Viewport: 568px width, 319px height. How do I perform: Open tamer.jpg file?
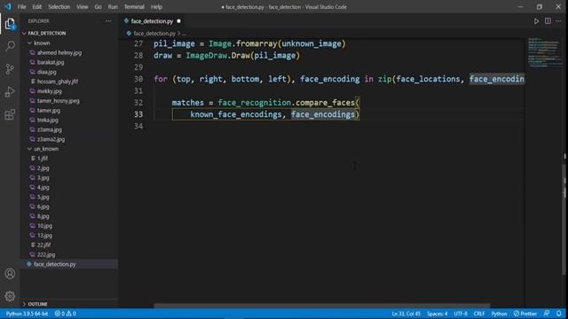click(49, 110)
